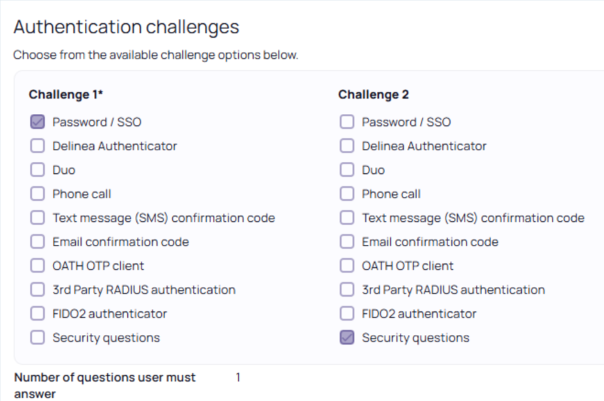Enable Email confirmation code for Challenge 2
Image resolution: width=604 pixels, height=401 pixels.
(347, 242)
